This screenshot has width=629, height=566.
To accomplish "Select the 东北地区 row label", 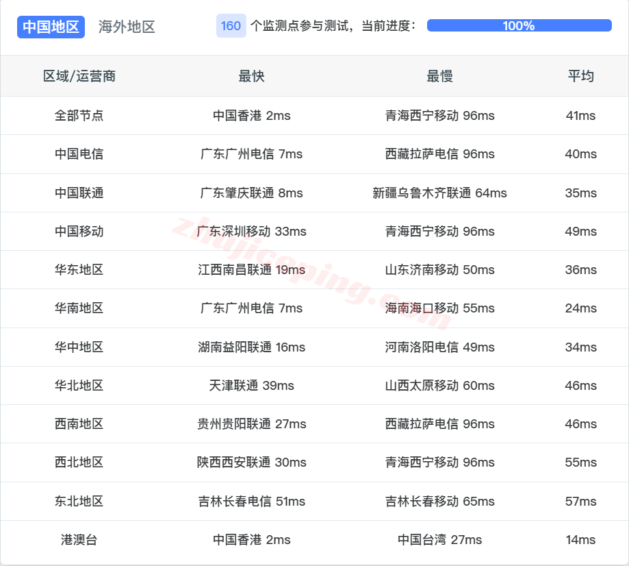I will 79,502.
